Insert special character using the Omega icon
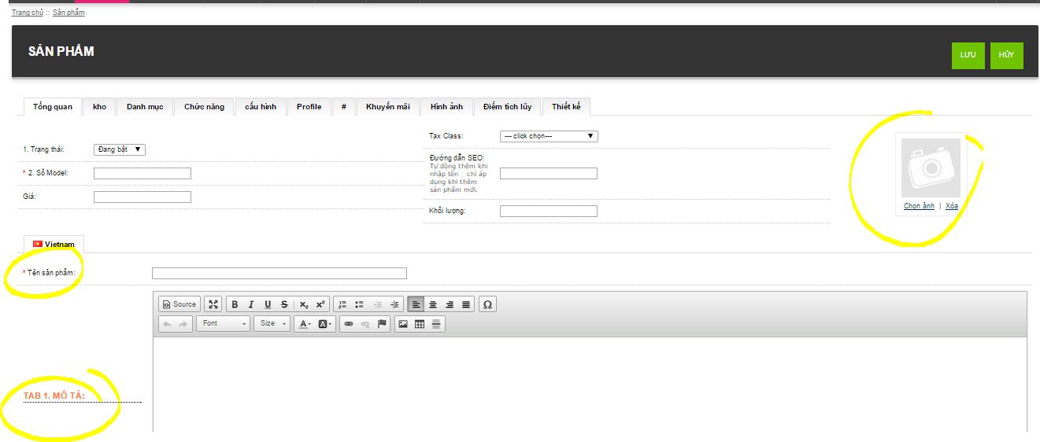 [x=487, y=304]
